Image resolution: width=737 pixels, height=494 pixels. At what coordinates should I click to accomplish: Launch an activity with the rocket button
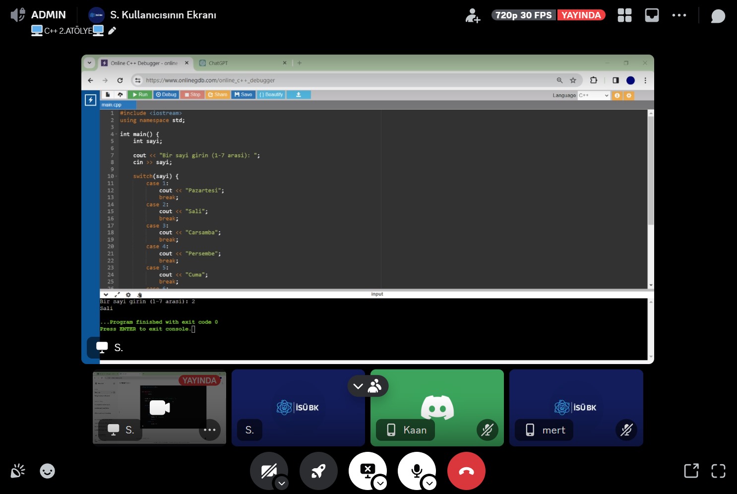pyautogui.click(x=318, y=471)
